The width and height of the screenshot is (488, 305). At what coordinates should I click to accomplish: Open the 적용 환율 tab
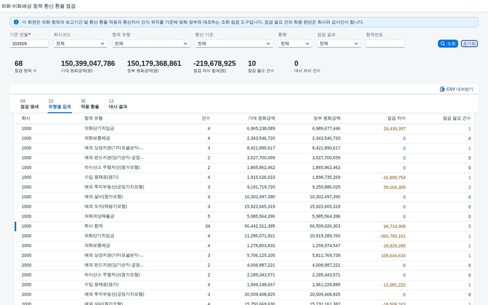90,104
